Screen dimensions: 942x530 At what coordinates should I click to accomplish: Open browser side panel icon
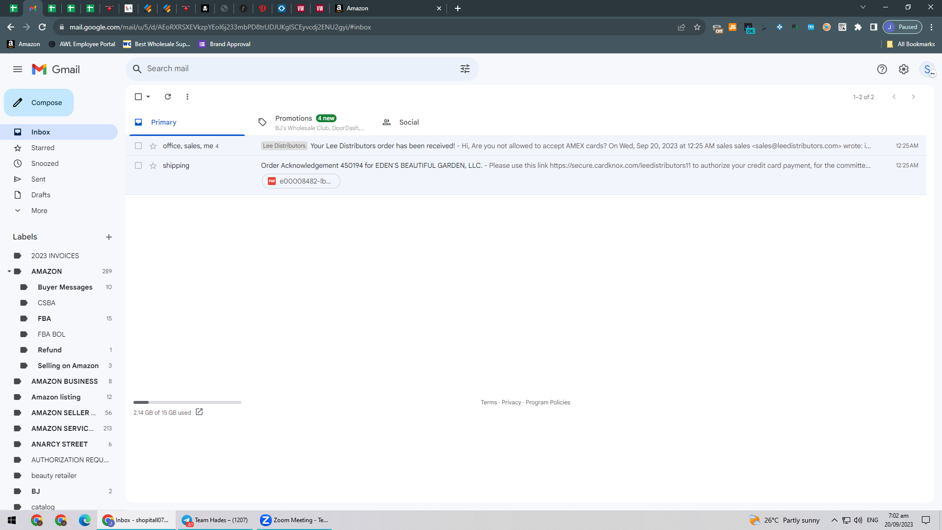pos(874,27)
